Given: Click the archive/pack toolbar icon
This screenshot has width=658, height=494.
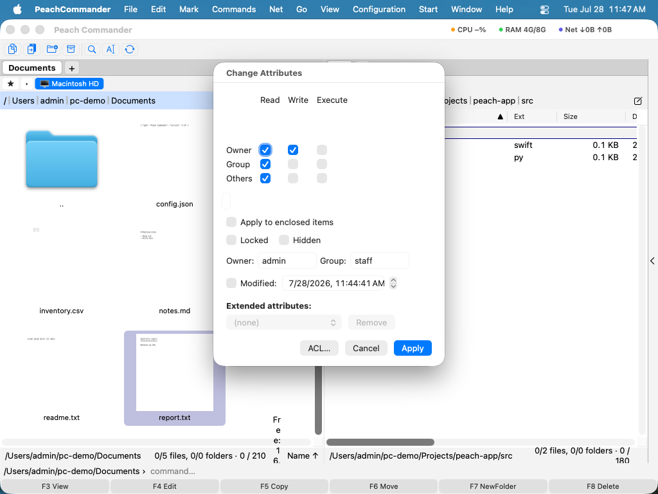Looking at the screenshot, I should 71,49.
